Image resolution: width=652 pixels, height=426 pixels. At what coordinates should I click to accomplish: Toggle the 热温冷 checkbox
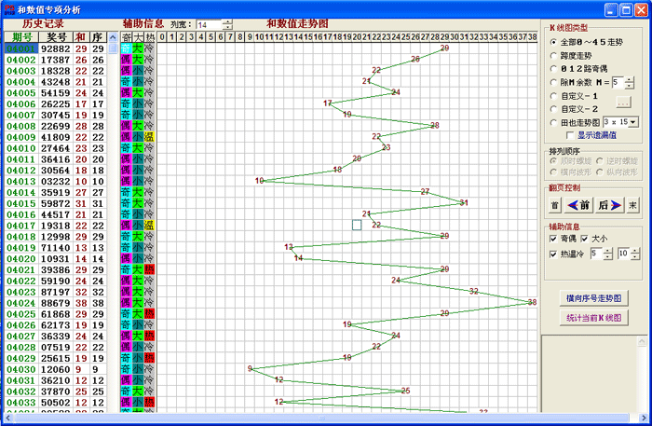(553, 254)
